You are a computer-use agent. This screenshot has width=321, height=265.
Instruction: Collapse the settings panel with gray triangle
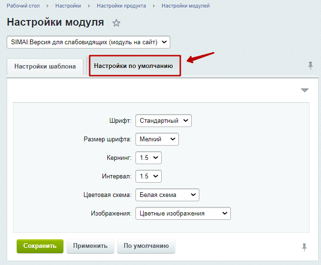[x=305, y=90]
